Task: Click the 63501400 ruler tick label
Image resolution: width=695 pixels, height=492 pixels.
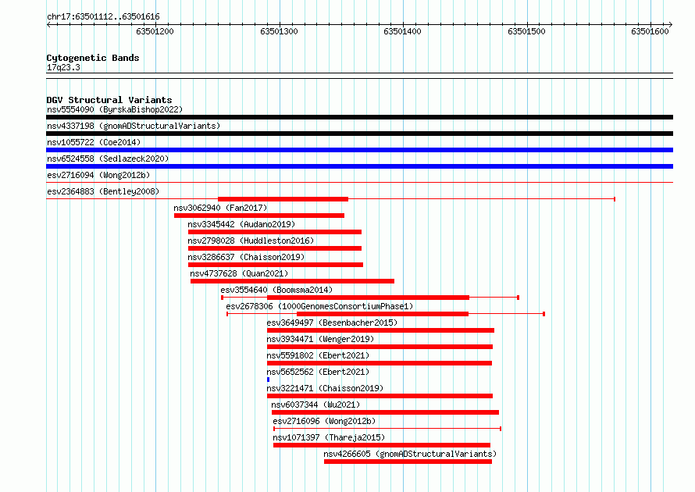Action: (402, 31)
